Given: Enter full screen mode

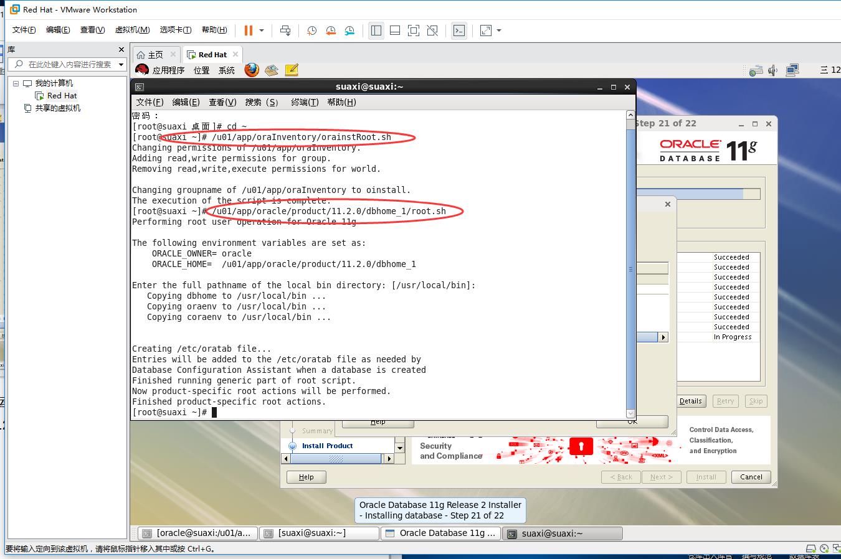Looking at the screenshot, I should point(414,31).
